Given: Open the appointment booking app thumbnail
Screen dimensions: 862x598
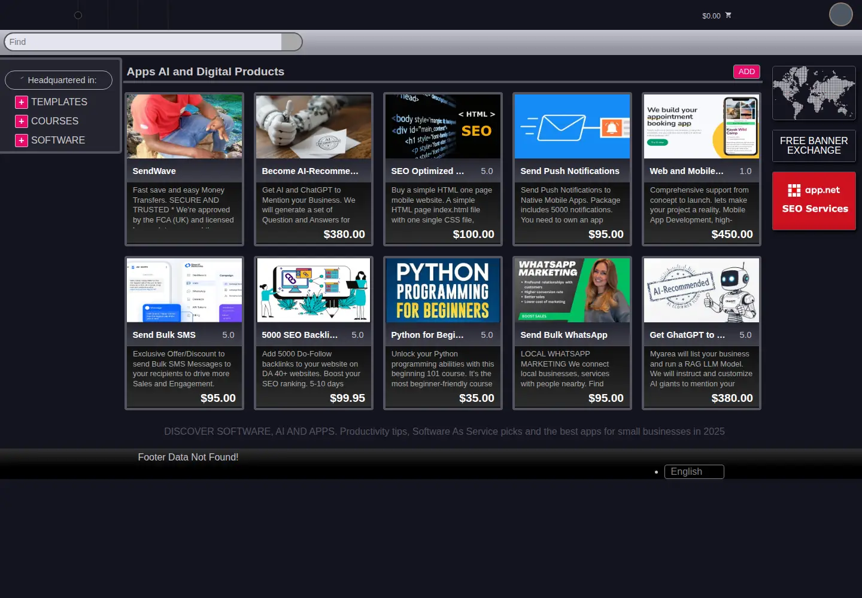Looking at the screenshot, I should point(702,126).
